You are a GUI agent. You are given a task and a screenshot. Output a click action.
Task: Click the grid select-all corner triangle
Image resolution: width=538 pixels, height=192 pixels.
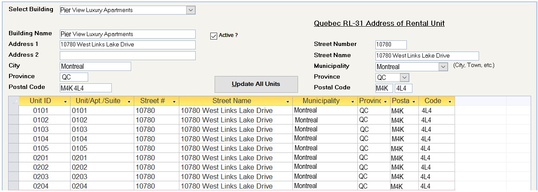click(x=13, y=101)
